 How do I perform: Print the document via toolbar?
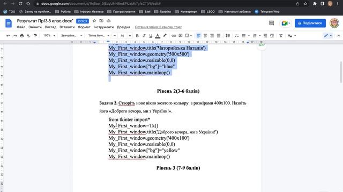click(22, 36)
